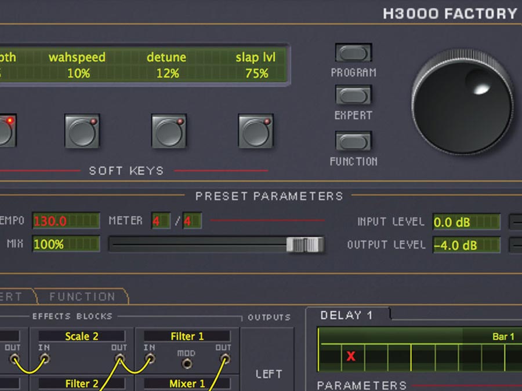Click the tempo field showing 130.0
Screen dimensions: 522x391
point(66,221)
